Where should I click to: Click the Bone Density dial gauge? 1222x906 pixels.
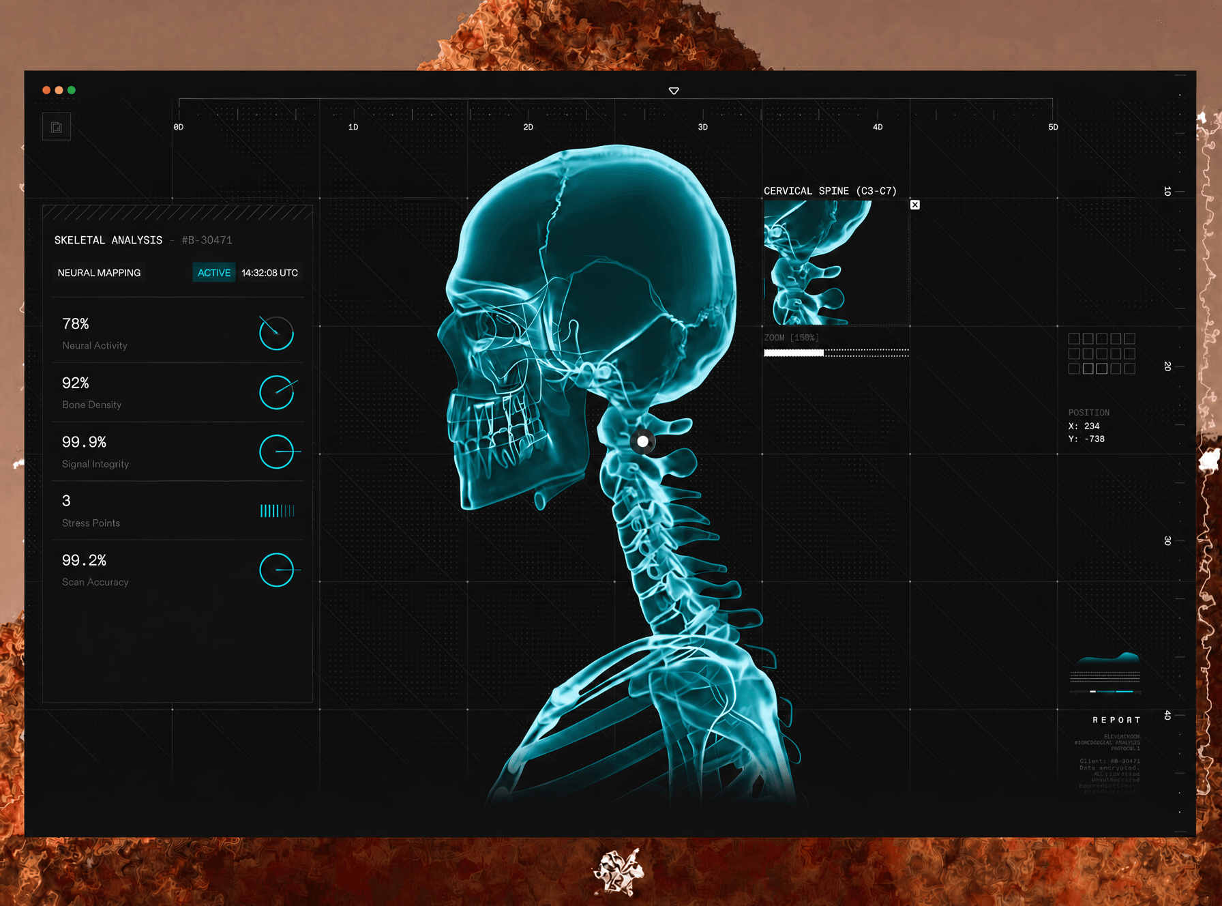pyautogui.click(x=276, y=392)
